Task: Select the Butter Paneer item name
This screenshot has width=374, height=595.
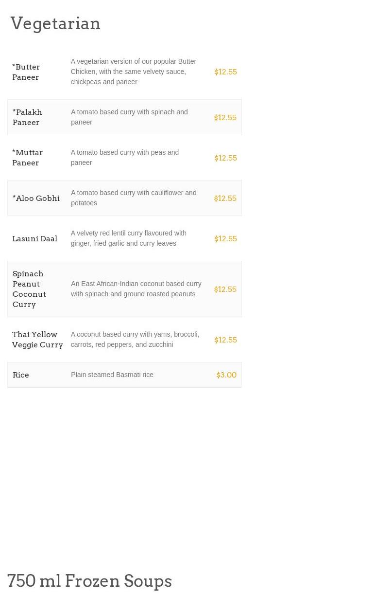Action: (26, 72)
